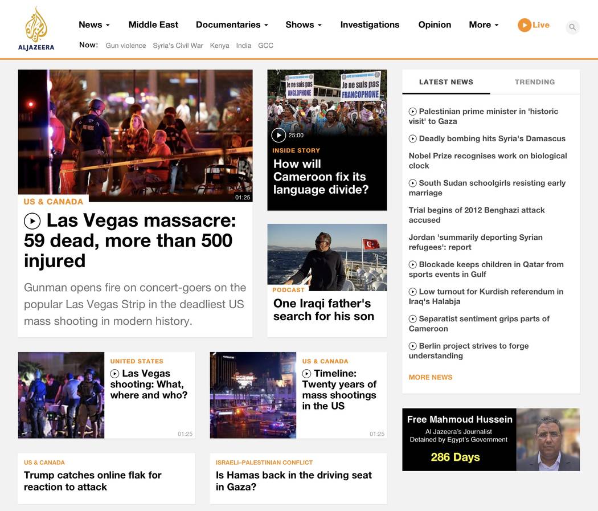Open Trump catches online flak story
The image size is (598, 511).
93,481
